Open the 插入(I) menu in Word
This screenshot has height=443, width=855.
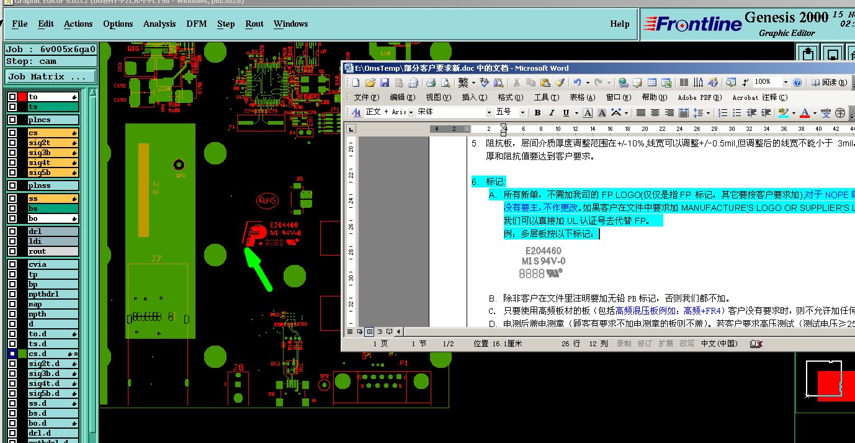(475, 97)
